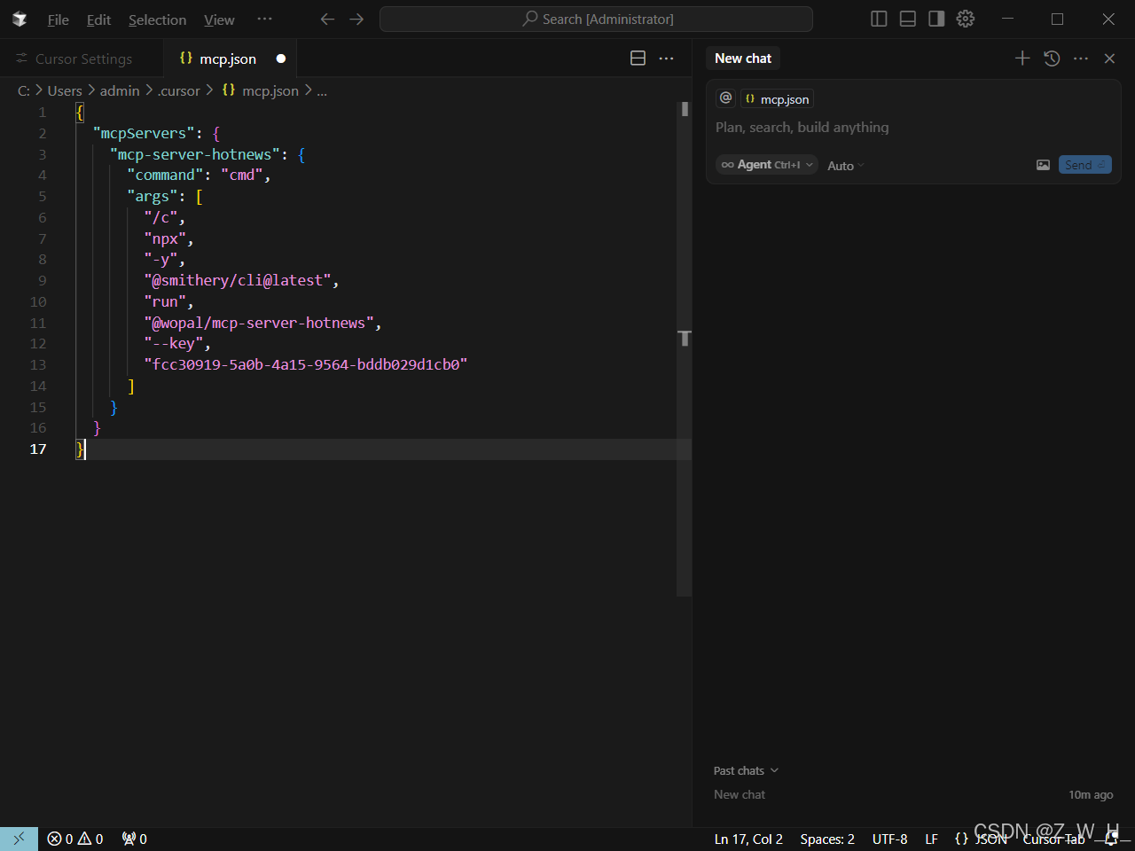Click the Users breadcrumb segment
This screenshot has width=1135, height=851.
65,90
